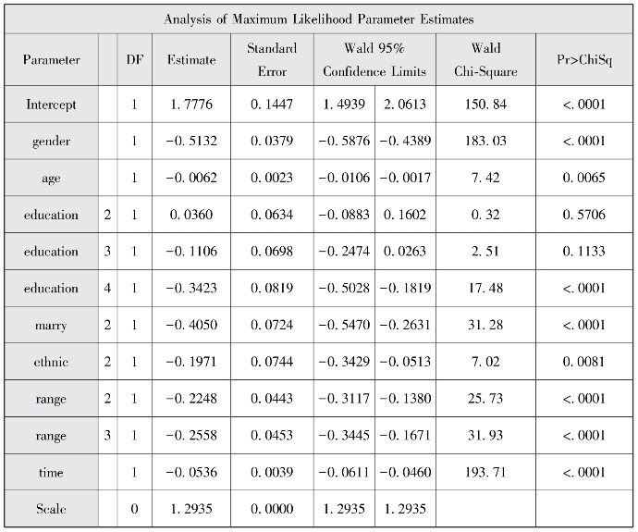Click the 'Pr>ChiSq' column header
This screenshot has width=638, height=532.
584,60
